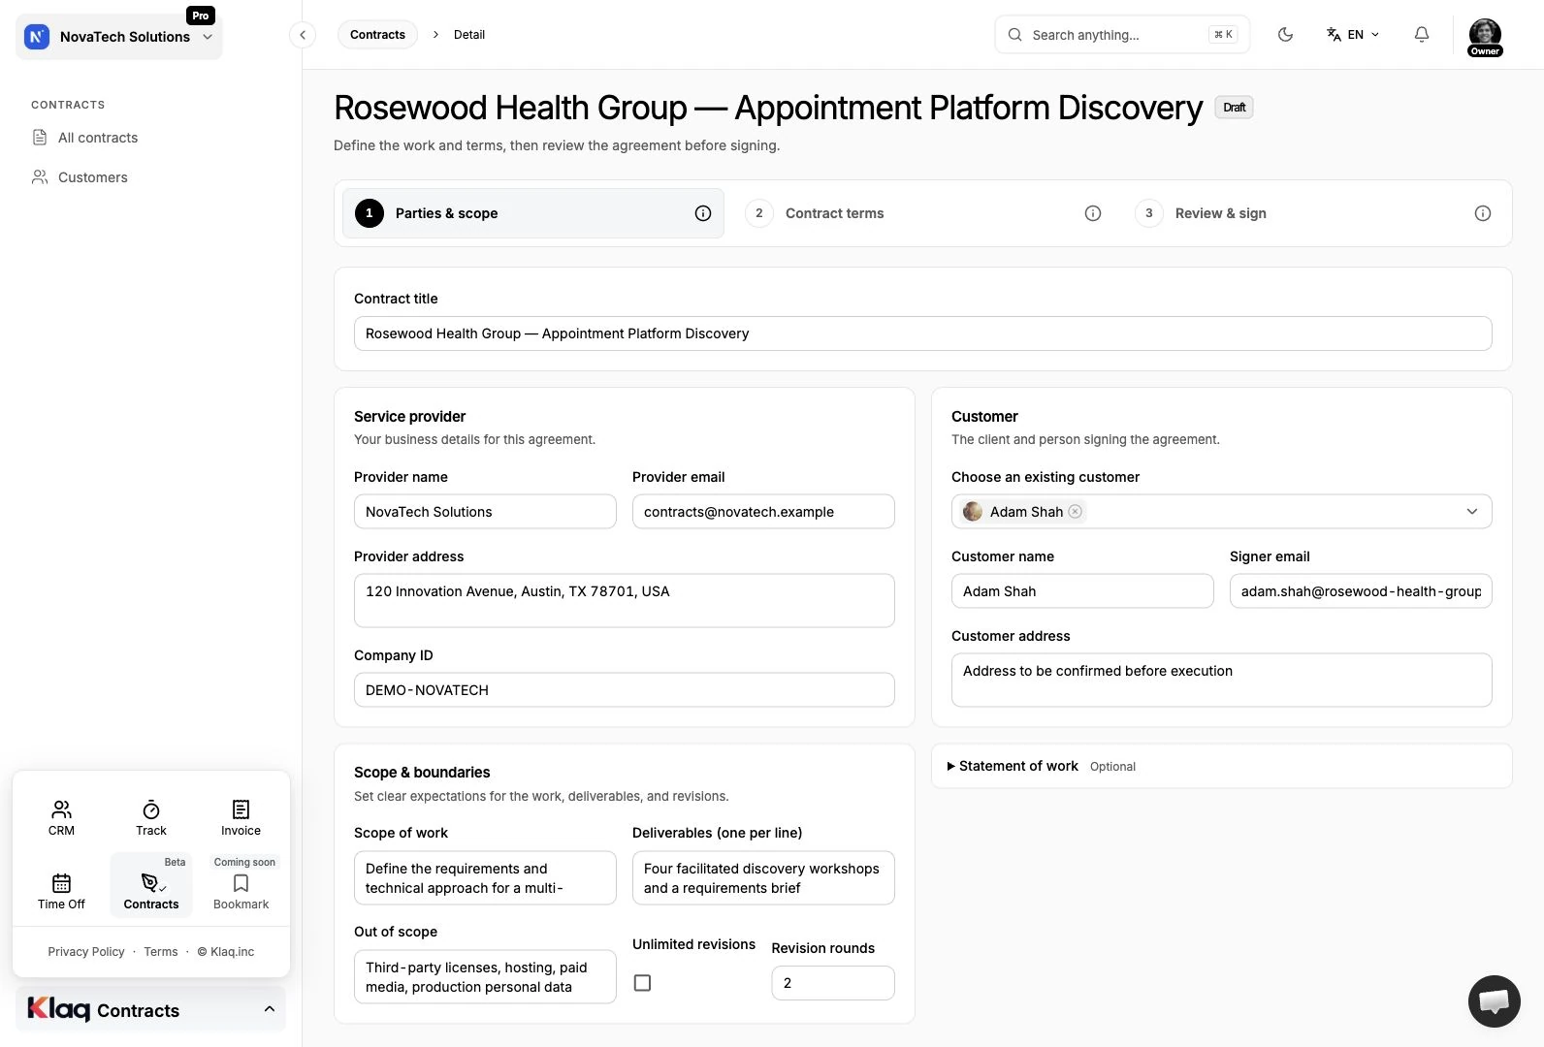
Task: Click Contracts breadcrumb button
Action: (x=377, y=35)
